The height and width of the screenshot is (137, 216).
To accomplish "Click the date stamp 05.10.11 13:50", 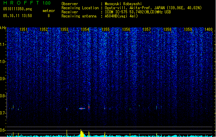I will tap(18, 16).
